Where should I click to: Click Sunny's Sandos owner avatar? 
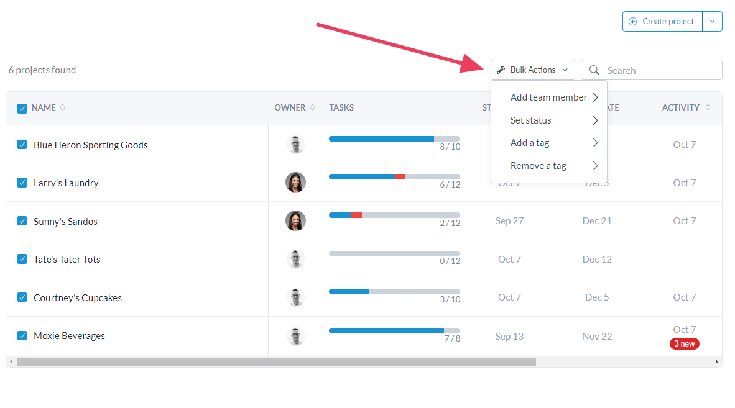(x=295, y=221)
